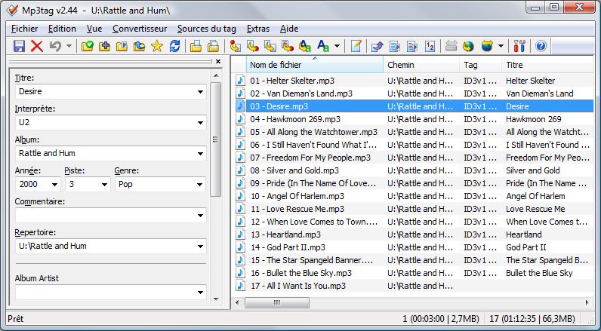Image resolution: width=601 pixels, height=331 pixels.
Task: Expand the Album Artist field dropdown
Action: pos(200,293)
